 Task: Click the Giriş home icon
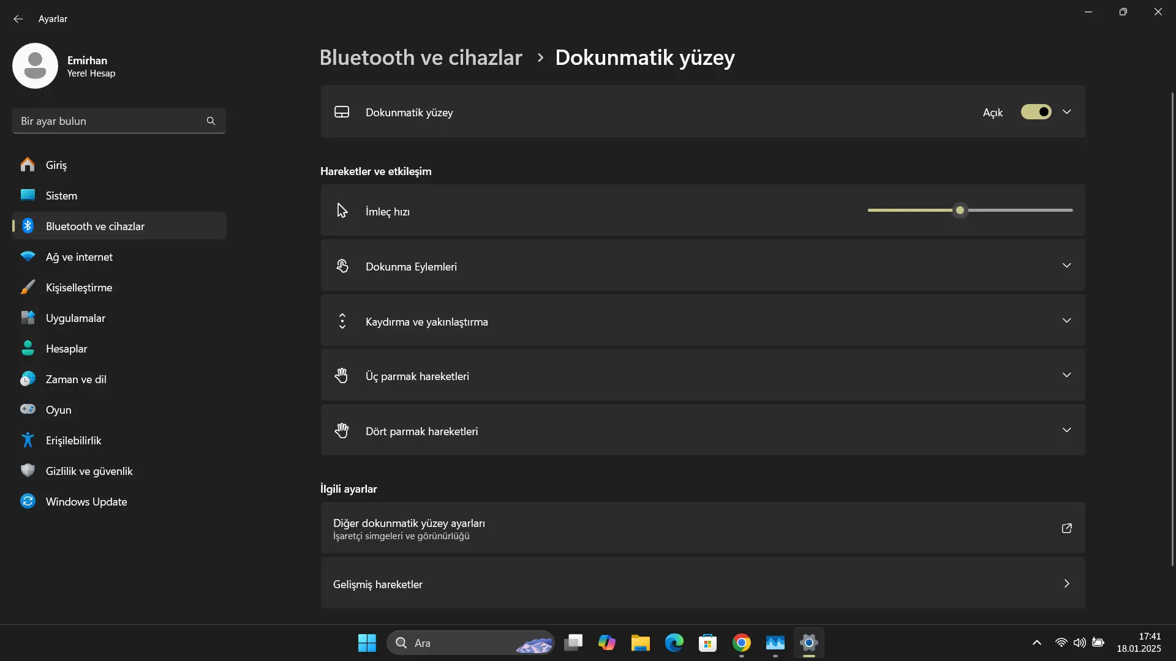point(28,165)
